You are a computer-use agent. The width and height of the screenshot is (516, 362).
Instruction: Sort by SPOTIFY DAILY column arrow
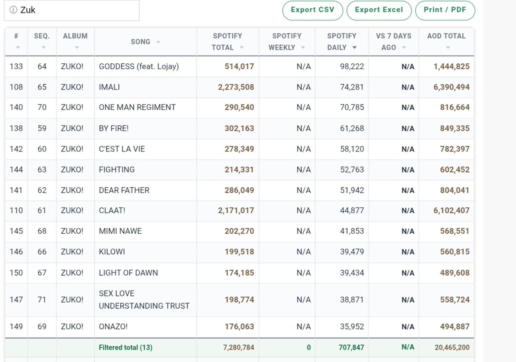tap(354, 48)
